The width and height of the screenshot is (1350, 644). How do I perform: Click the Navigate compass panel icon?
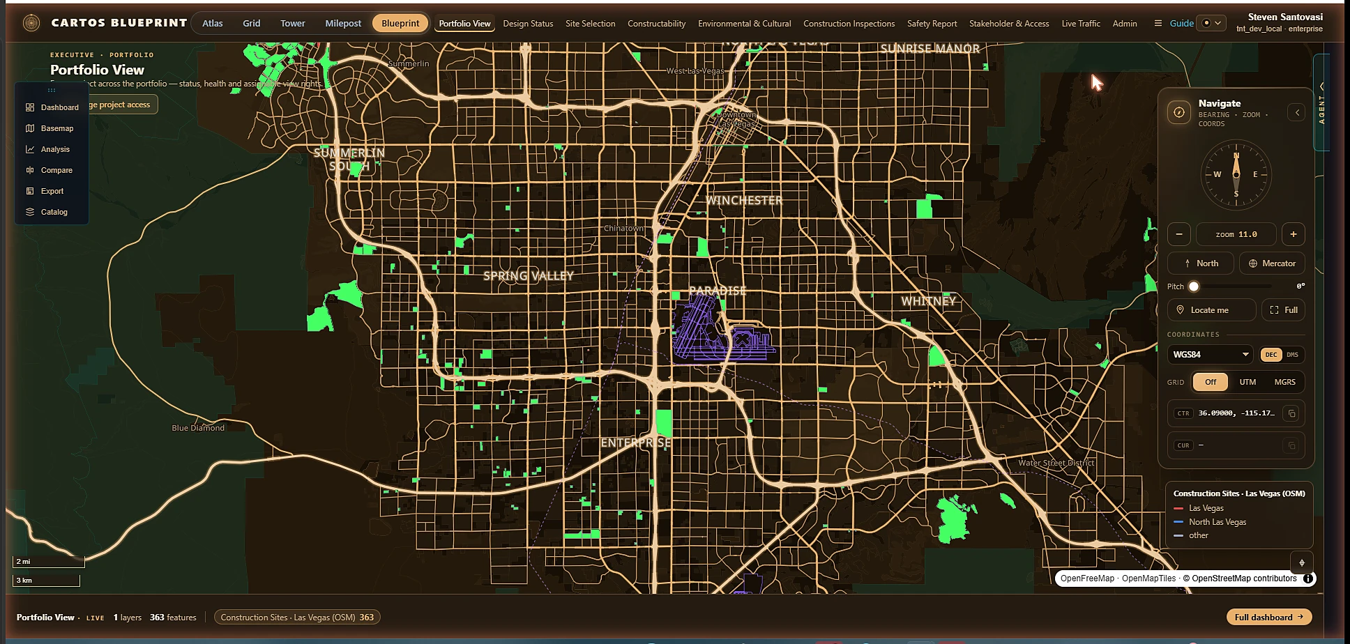coord(1179,112)
